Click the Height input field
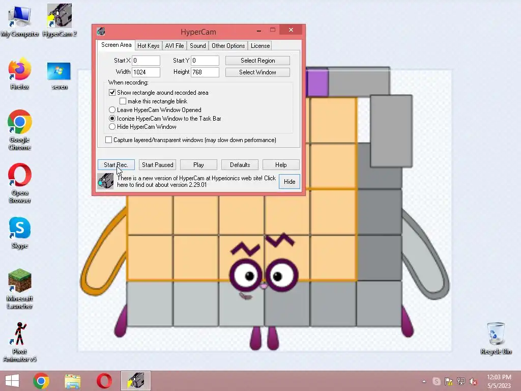Viewport: 521px width, 391px height. (x=205, y=72)
